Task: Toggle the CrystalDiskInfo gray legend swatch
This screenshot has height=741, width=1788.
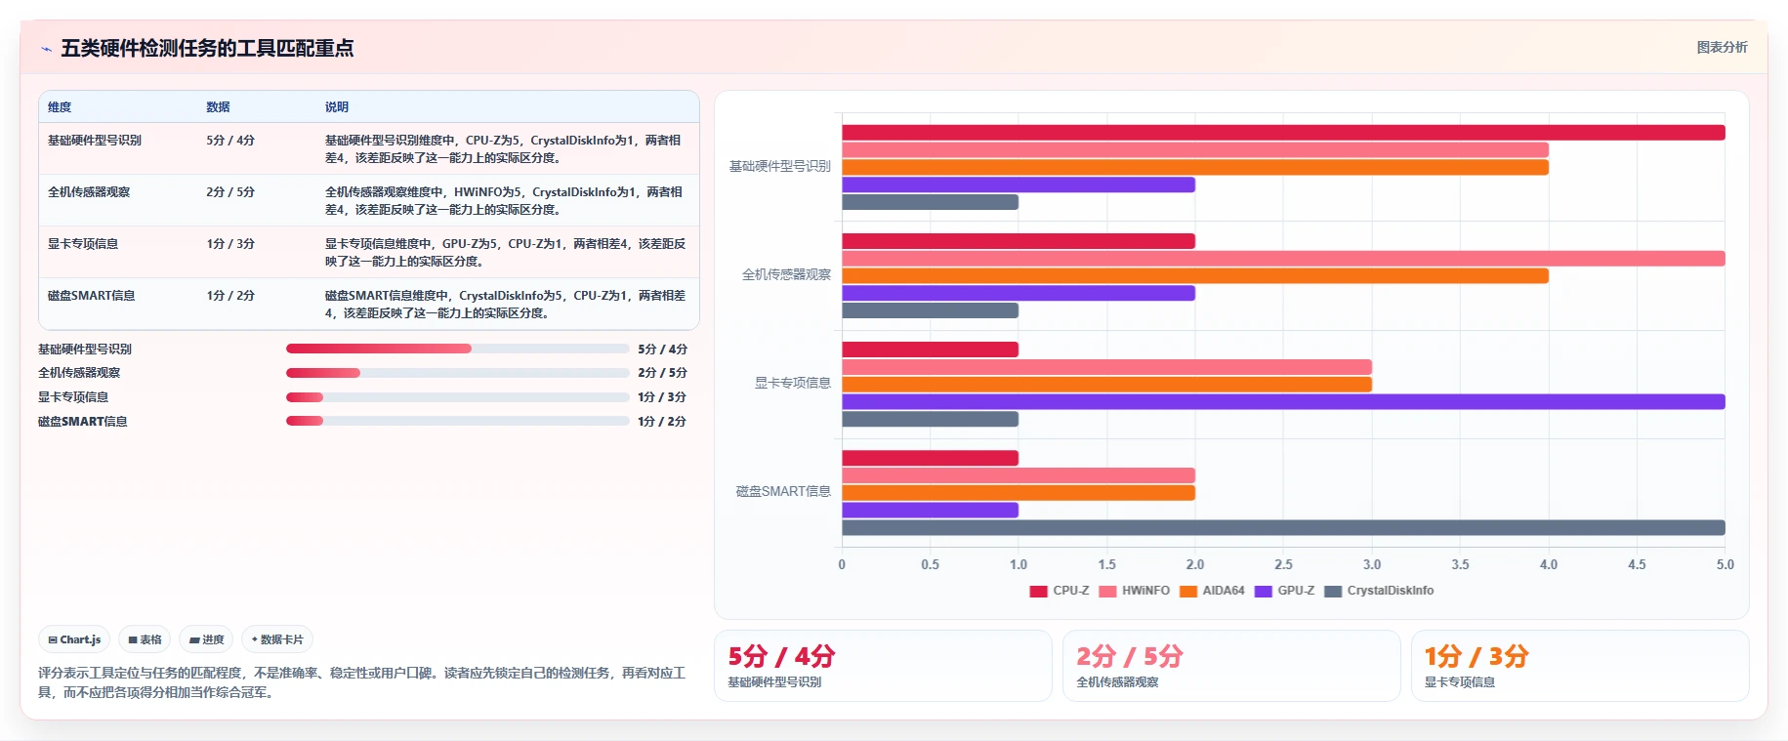Action: tap(1333, 591)
